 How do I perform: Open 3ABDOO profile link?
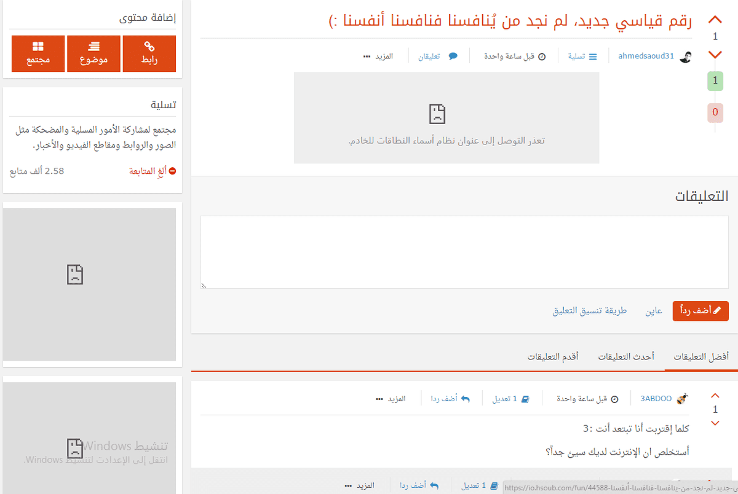pos(656,399)
